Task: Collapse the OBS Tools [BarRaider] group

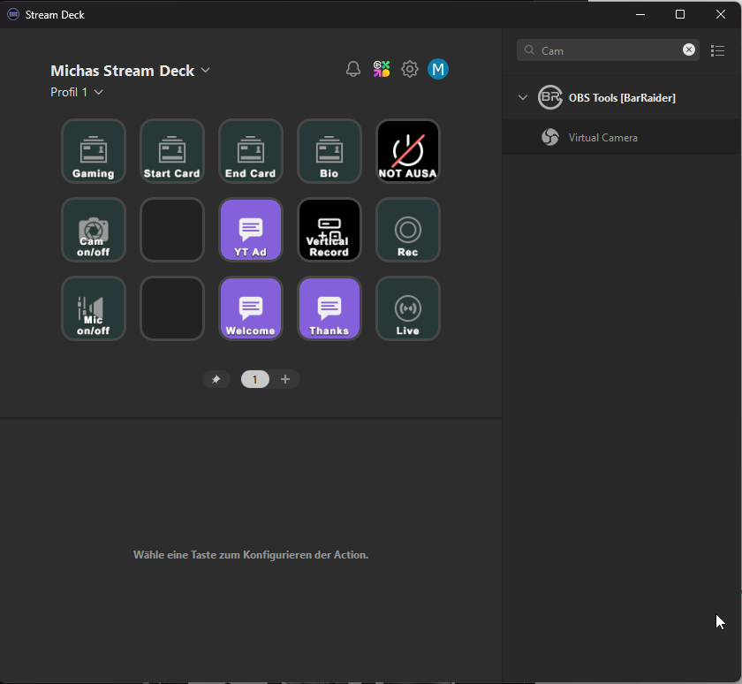Action: point(523,97)
